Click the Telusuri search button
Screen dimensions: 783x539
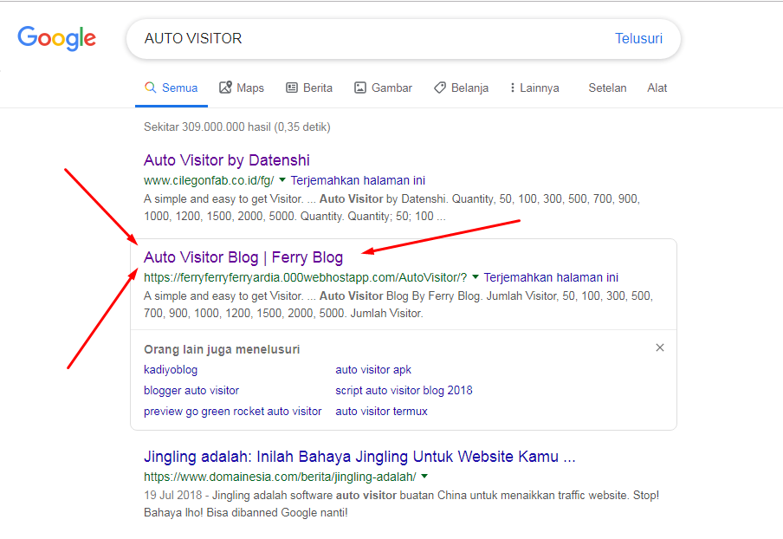(x=638, y=38)
